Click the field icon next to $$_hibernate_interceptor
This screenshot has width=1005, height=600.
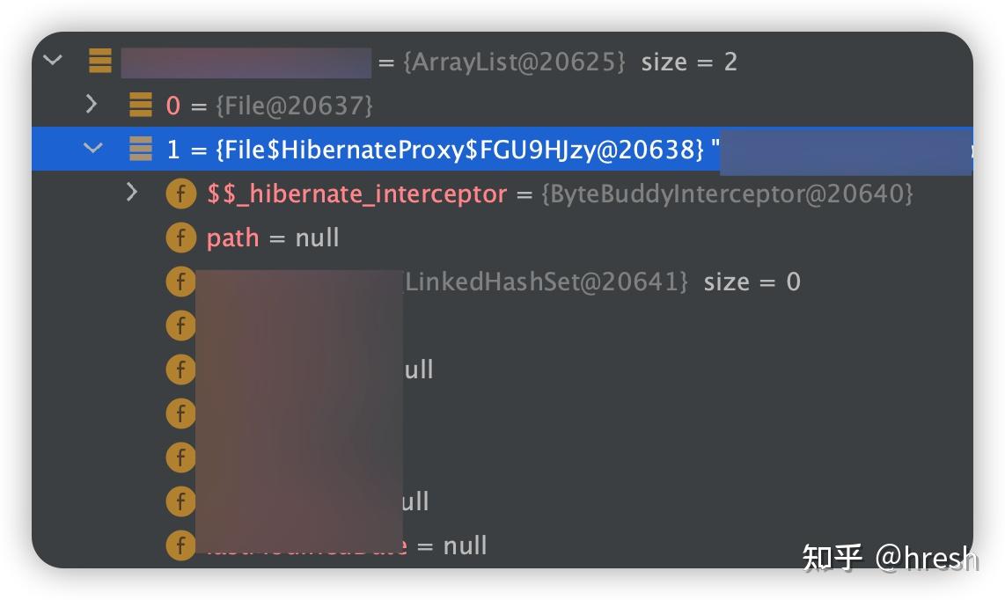(180, 194)
